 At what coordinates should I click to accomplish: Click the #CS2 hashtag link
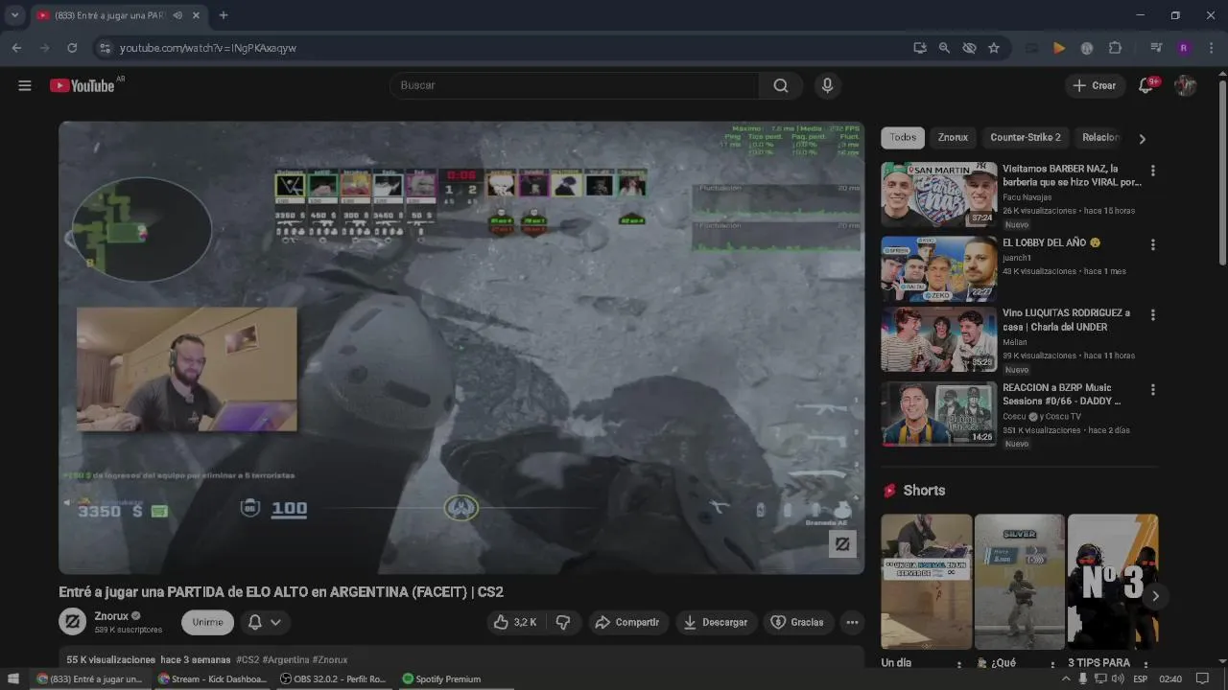(x=248, y=659)
